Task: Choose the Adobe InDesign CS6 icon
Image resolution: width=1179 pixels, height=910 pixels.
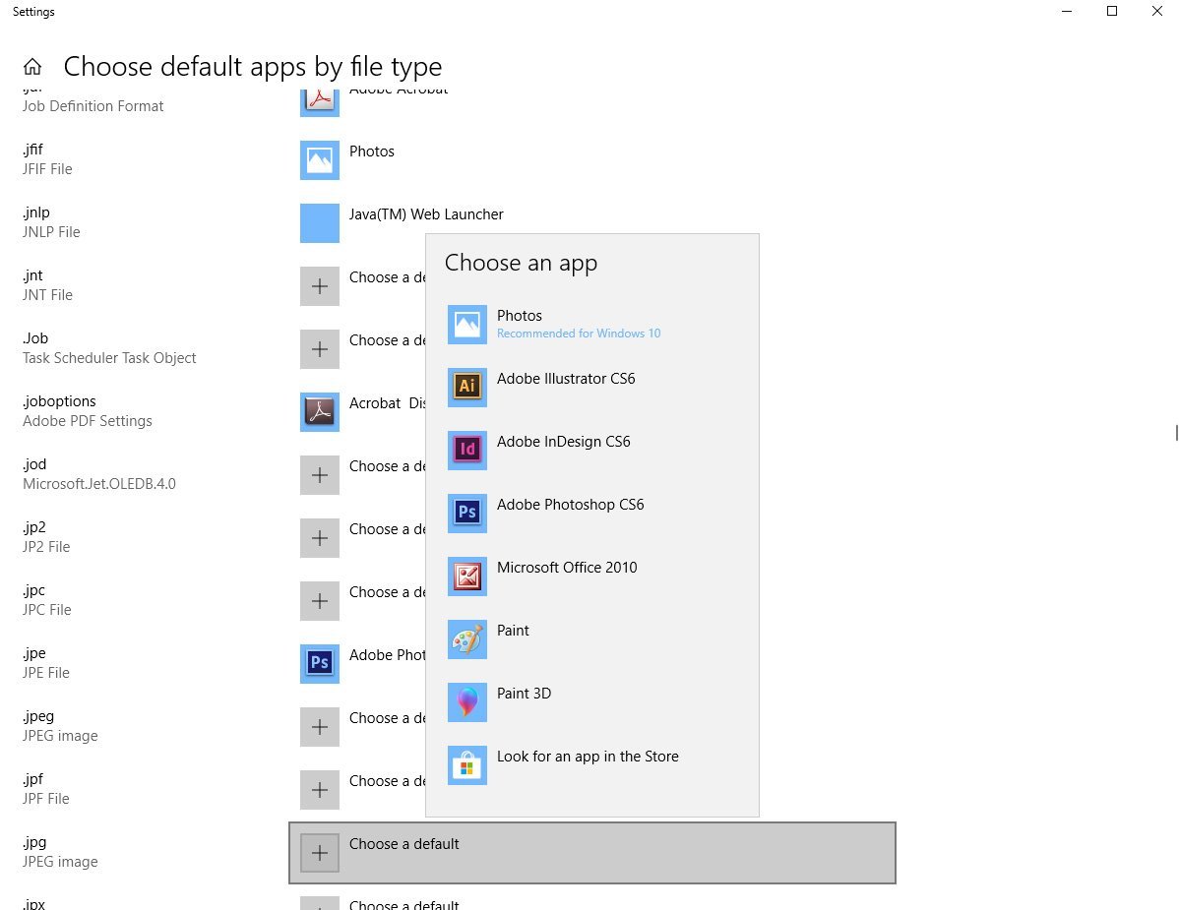Action: pyautogui.click(x=466, y=451)
